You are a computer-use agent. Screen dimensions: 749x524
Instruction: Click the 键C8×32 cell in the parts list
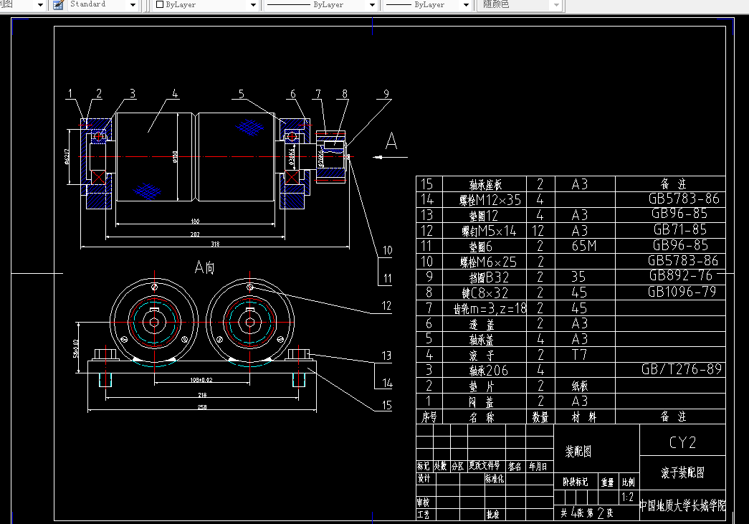click(485, 292)
